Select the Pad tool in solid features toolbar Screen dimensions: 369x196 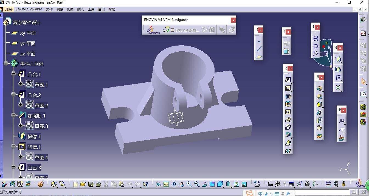288,80
